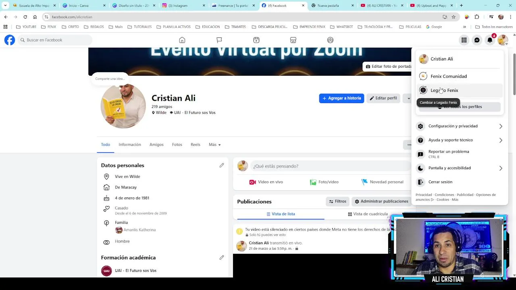Open the CRIPTO bookmarks folder
Screen dimensions: 516x290
(x=71, y=27)
